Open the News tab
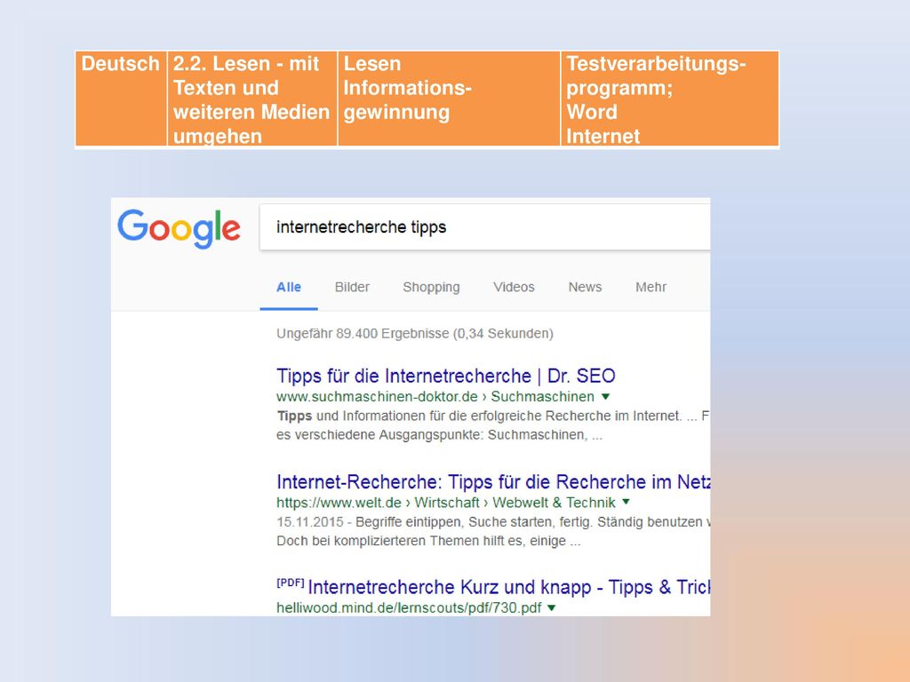The width and height of the screenshot is (910, 682). coord(585,287)
